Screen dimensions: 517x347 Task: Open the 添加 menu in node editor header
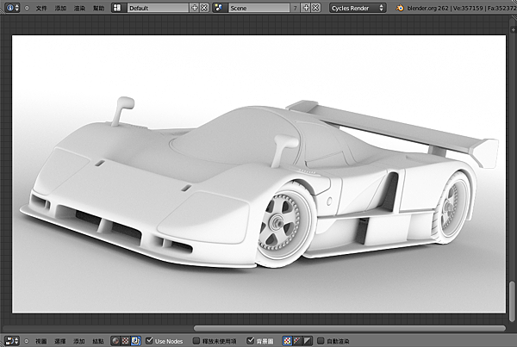79,341
